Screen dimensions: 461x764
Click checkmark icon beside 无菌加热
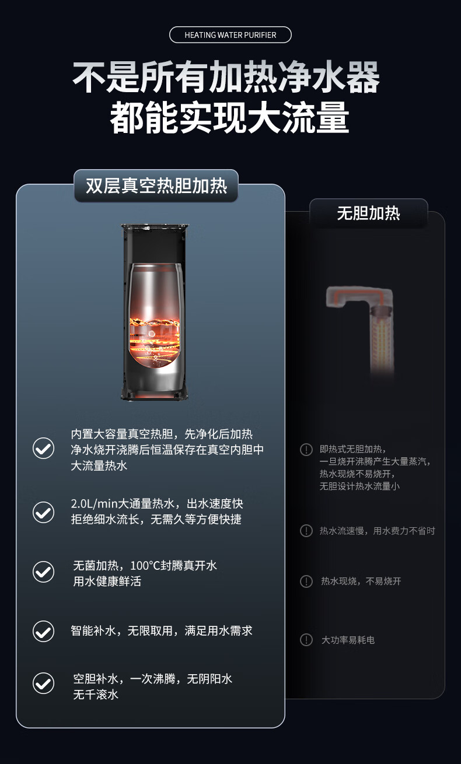tap(43, 572)
